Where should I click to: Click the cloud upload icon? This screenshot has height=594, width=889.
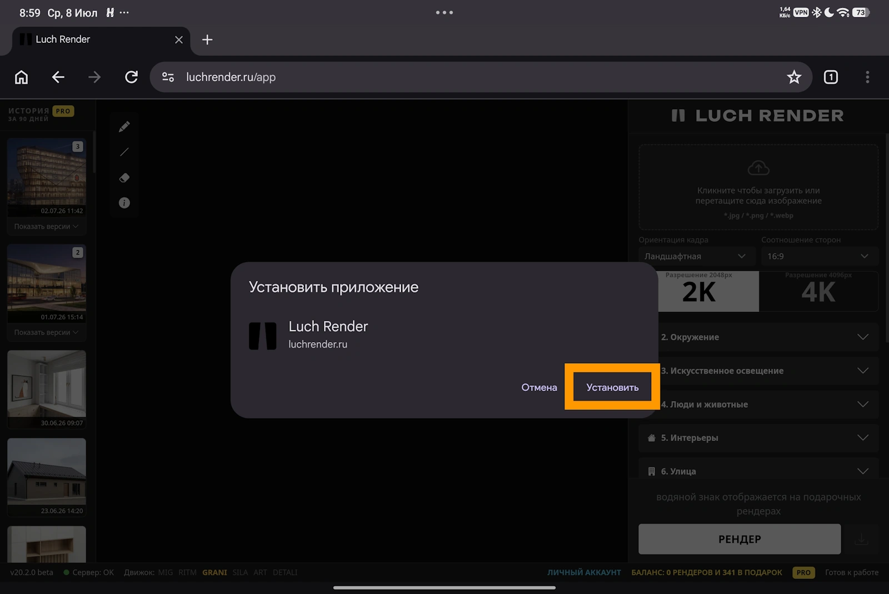[758, 167]
